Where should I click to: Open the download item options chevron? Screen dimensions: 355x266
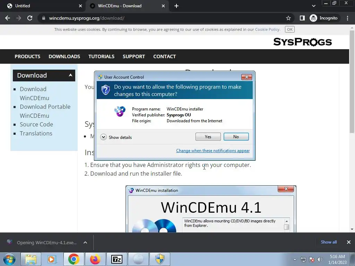pos(85,242)
